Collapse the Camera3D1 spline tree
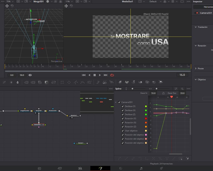Viewport: 213px width, 171px height. (x=116, y=102)
